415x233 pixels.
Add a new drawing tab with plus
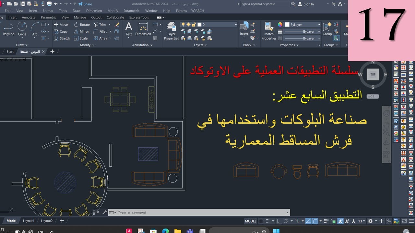pos(52,51)
